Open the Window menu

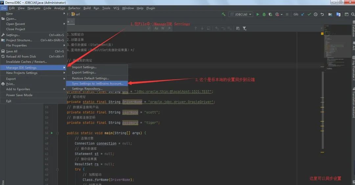128,8
